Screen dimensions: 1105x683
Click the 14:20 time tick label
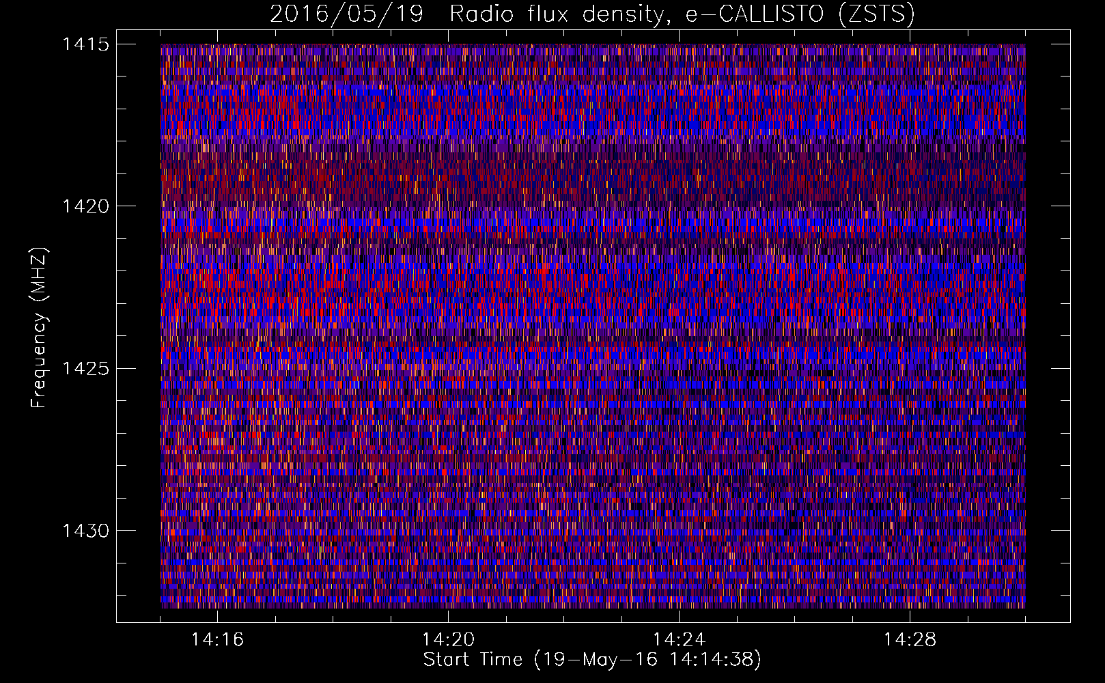click(448, 640)
